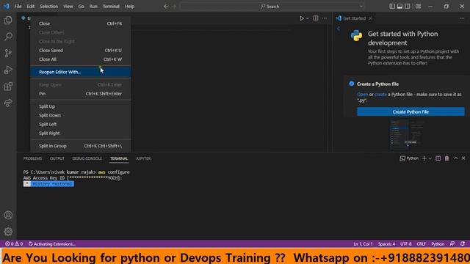Click the create link in walkthrough
The height and width of the screenshot is (264, 470).
(x=380, y=95)
